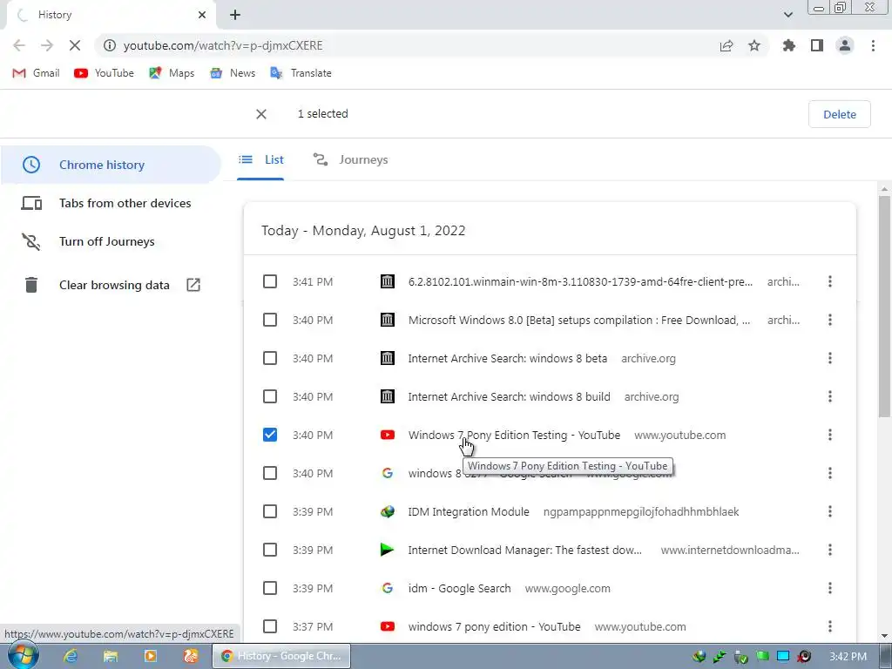Viewport: 892px width, 669px height.
Task: Open more actions for Microsoft Windows 8.0 Beta entry
Action: pos(830,320)
